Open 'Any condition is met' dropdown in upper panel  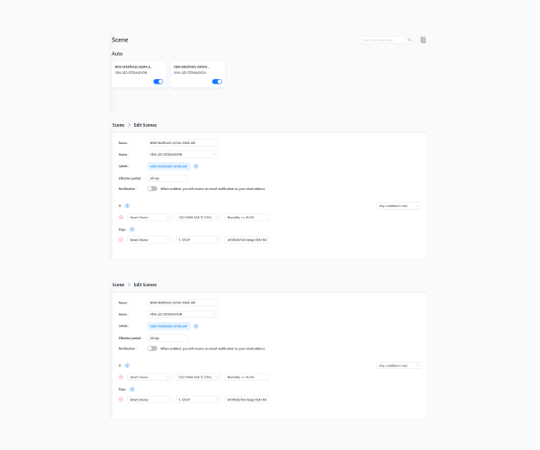[399, 206]
